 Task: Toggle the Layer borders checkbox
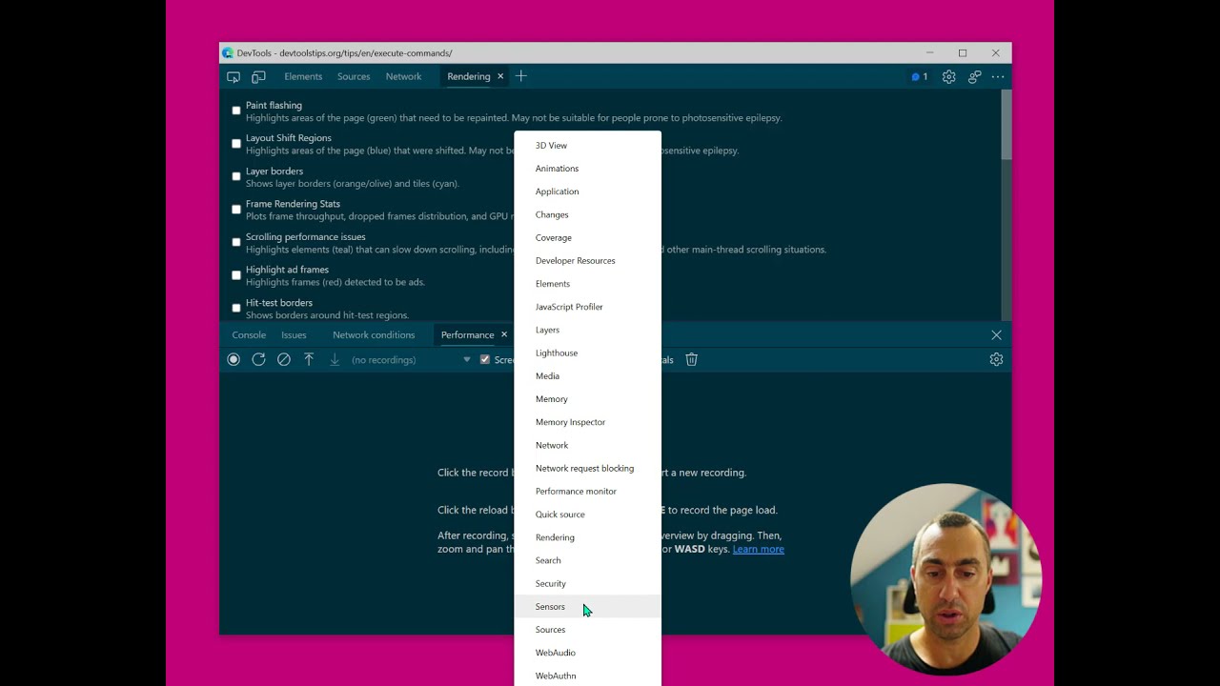236,176
